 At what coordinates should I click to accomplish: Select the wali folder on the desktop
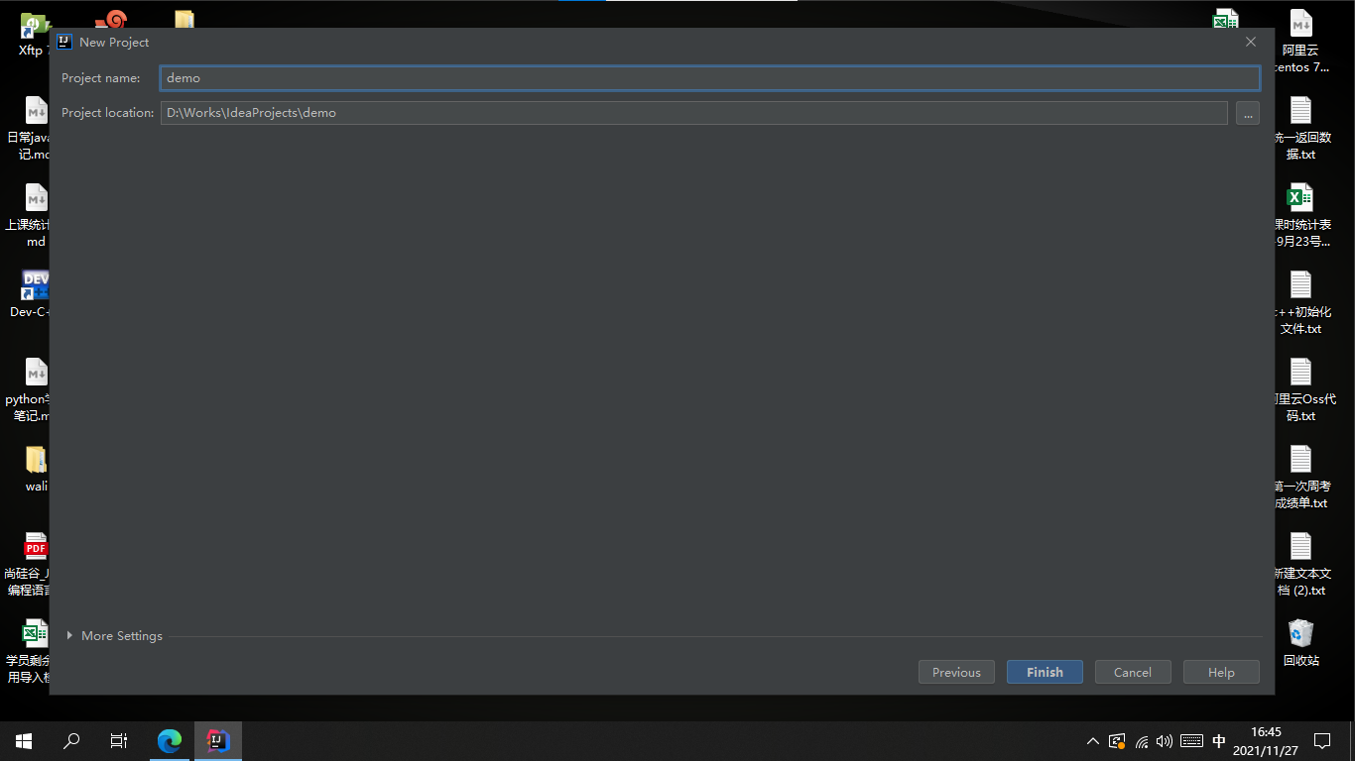(36, 468)
